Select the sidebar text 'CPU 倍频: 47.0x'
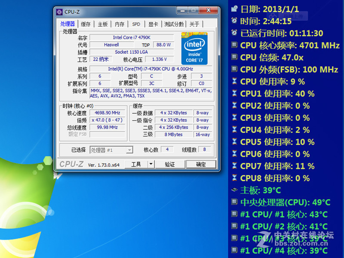 tap(272, 57)
